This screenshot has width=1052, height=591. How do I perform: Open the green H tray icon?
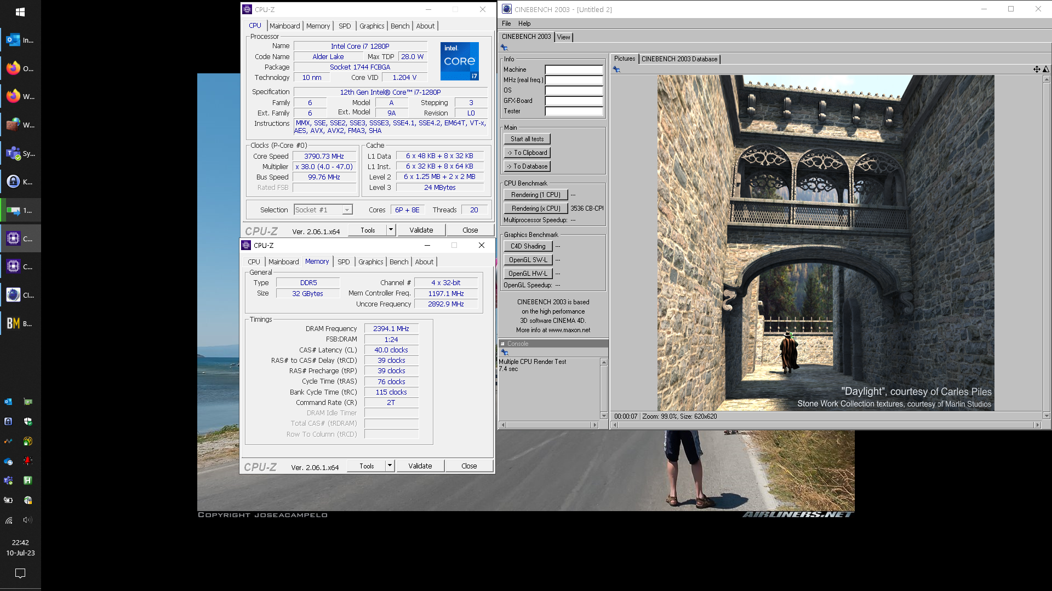click(x=28, y=480)
